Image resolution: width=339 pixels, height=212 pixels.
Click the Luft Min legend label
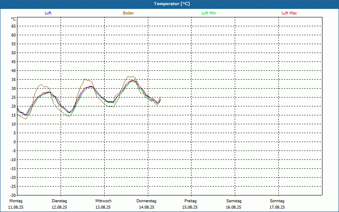coord(208,13)
